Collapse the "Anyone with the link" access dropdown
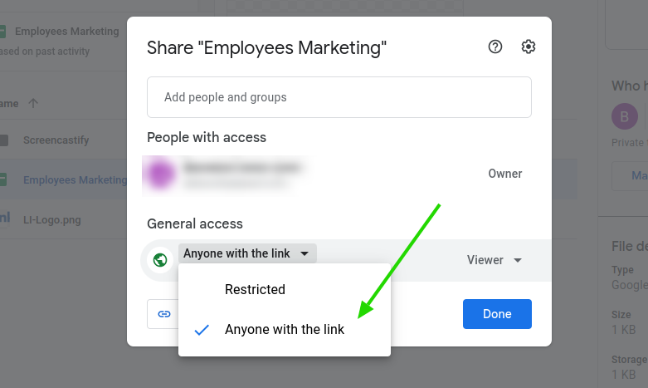 point(247,253)
